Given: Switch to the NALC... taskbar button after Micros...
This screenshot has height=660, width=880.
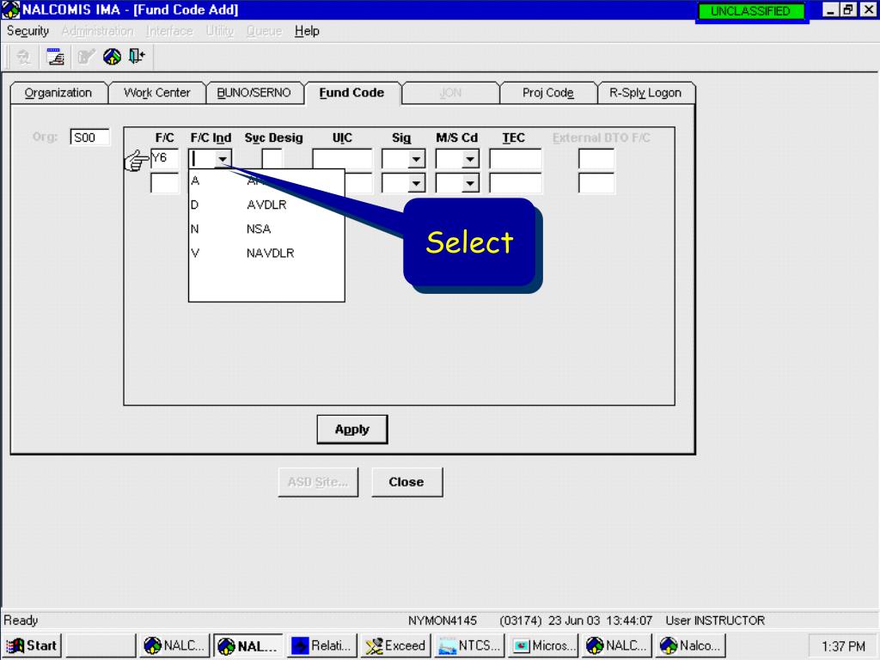Looking at the screenshot, I should coord(617,645).
